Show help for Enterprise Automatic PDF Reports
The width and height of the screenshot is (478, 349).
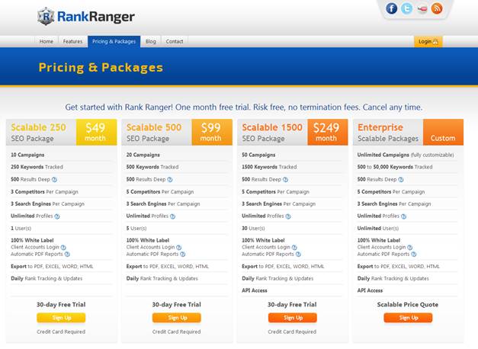pyautogui.click(x=414, y=255)
